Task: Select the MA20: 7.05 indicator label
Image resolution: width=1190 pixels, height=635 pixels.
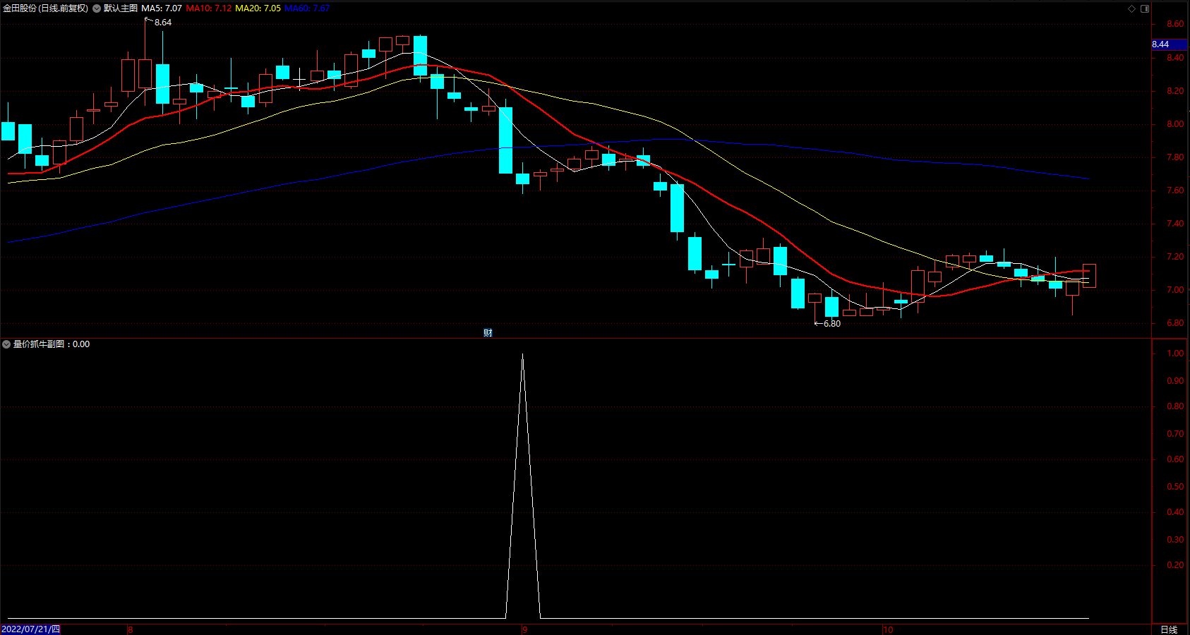Action: point(258,8)
